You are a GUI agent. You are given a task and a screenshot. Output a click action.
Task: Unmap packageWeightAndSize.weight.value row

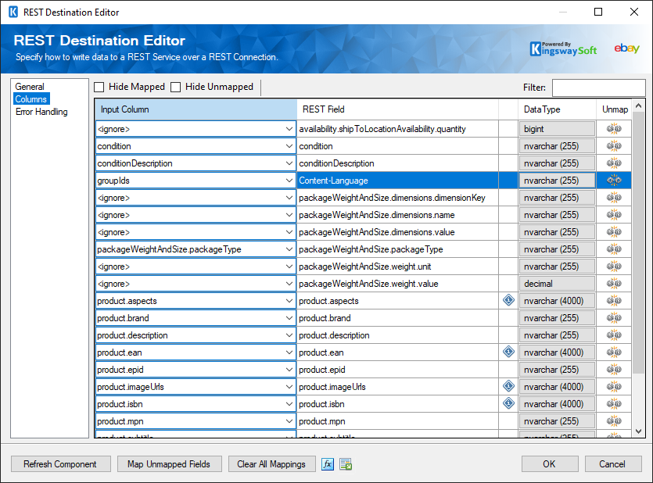click(x=614, y=284)
